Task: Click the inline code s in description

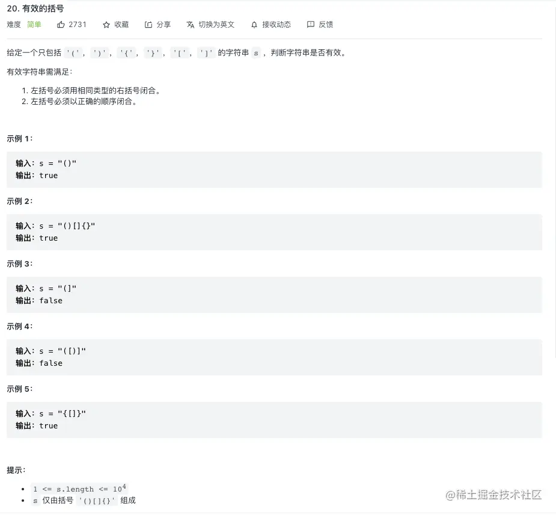Action: click(255, 53)
